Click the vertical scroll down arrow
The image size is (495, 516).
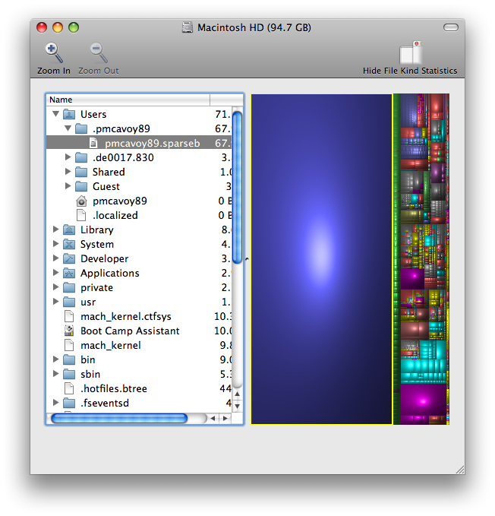(238, 406)
